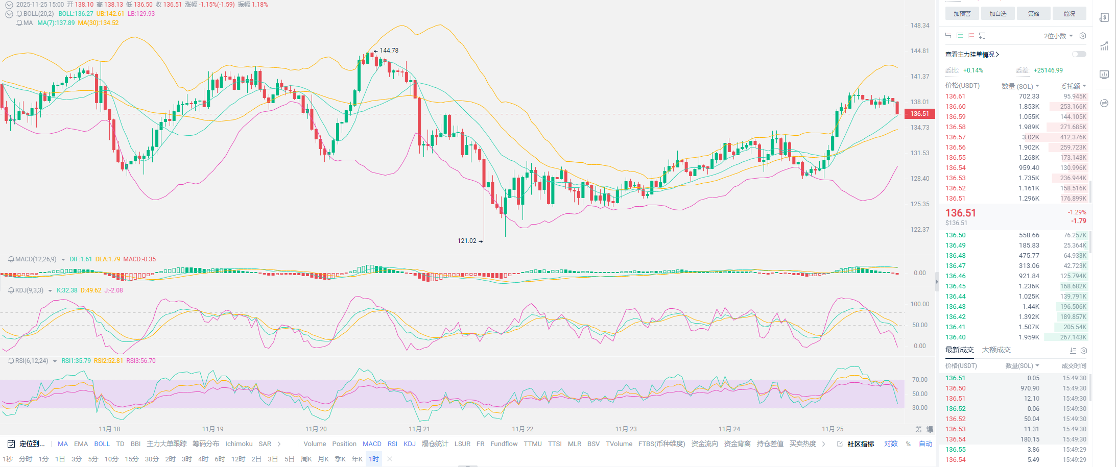Open the dollar bill sidebar icon
The width and height of the screenshot is (1116, 467).
pyautogui.click(x=1104, y=17)
